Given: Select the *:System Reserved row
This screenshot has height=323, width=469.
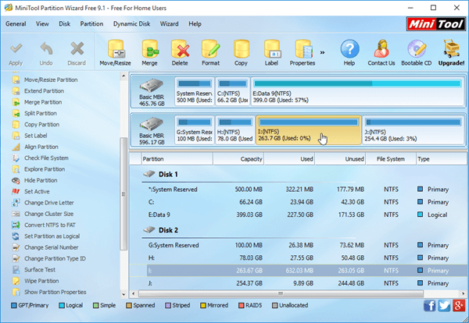Looking at the screenshot, I should (298, 190).
